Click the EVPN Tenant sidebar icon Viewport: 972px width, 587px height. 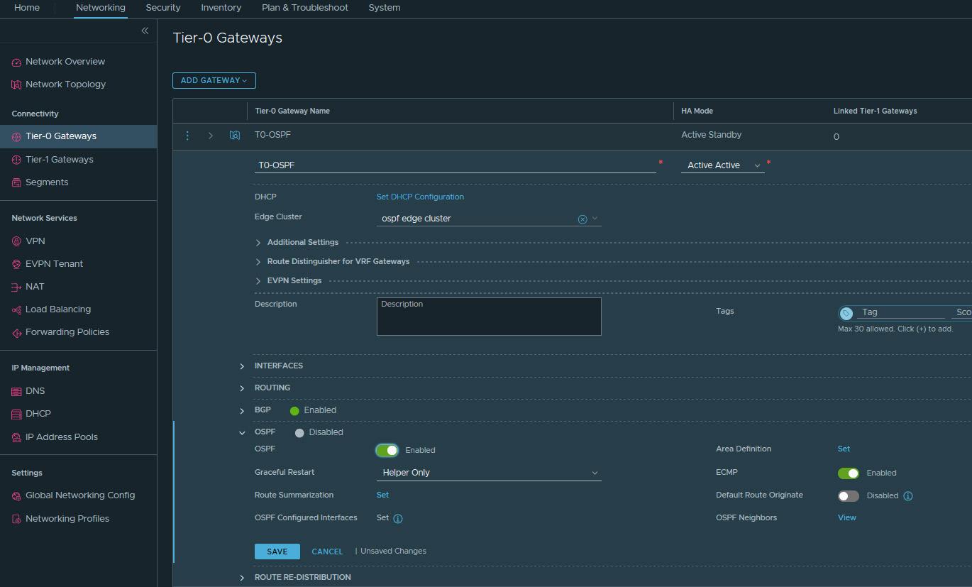16,264
